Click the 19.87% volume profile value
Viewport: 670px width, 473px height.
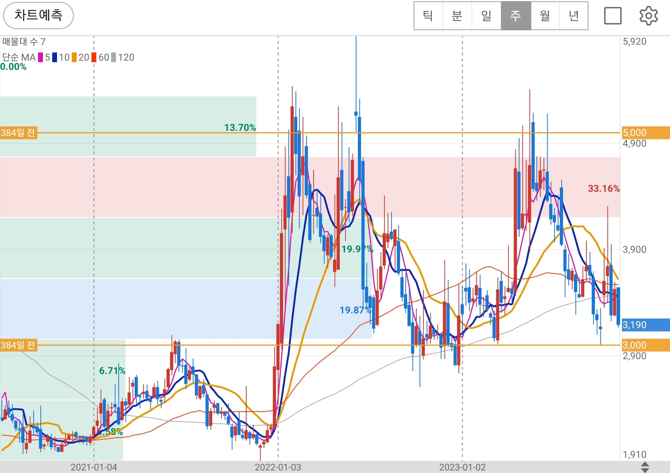click(355, 310)
